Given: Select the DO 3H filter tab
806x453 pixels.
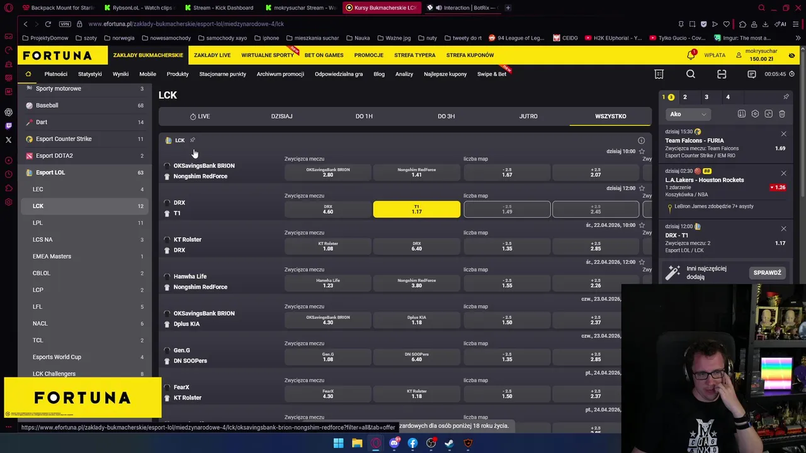Looking at the screenshot, I should tap(446, 116).
